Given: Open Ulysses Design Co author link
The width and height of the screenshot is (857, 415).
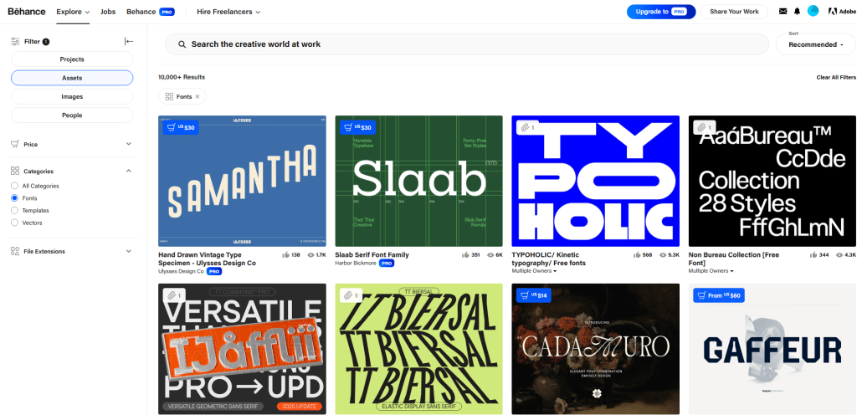Looking at the screenshot, I should pos(181,271).
